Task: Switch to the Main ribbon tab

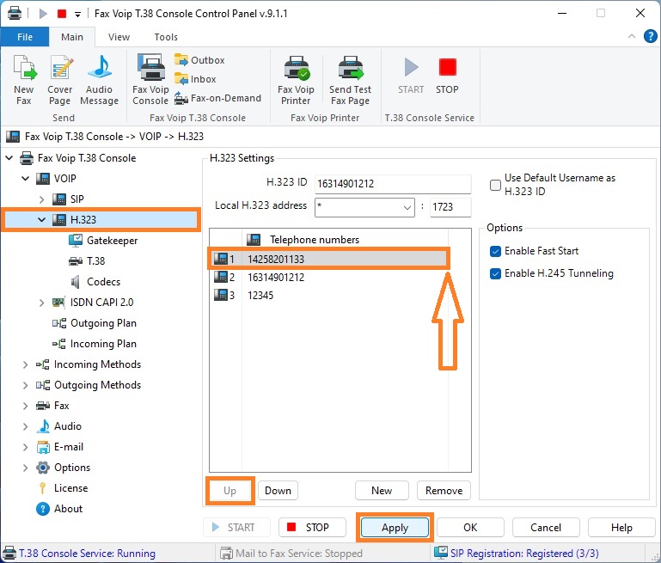Action: (72, 37)
